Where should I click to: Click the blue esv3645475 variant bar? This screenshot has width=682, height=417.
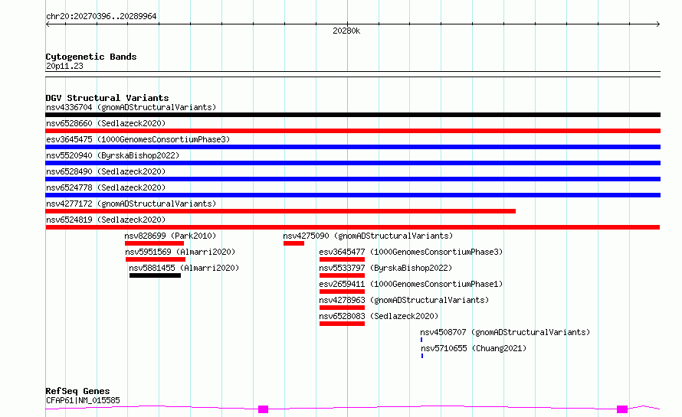[x=352, y=147]
